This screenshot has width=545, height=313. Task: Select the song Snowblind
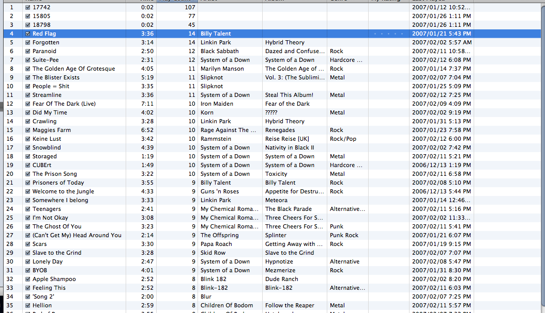pos(47,147)
